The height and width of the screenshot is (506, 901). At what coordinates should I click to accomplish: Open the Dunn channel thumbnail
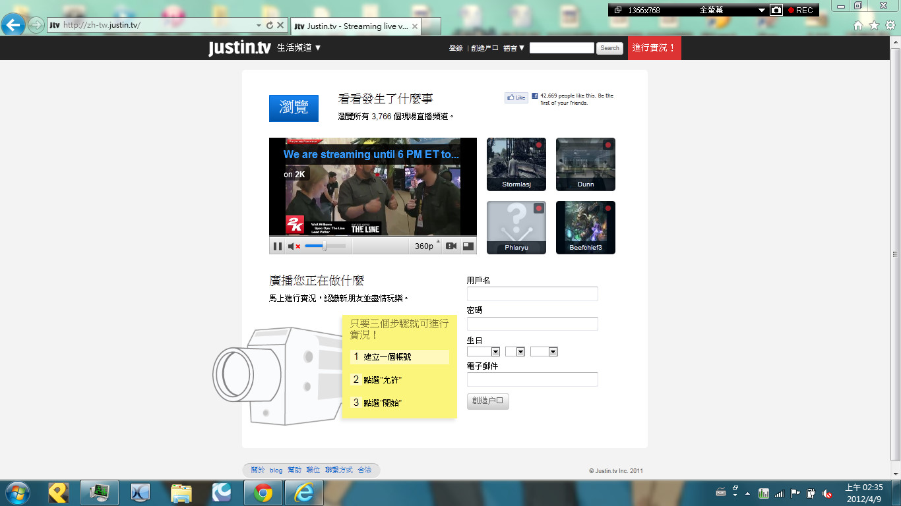point(586,164)
